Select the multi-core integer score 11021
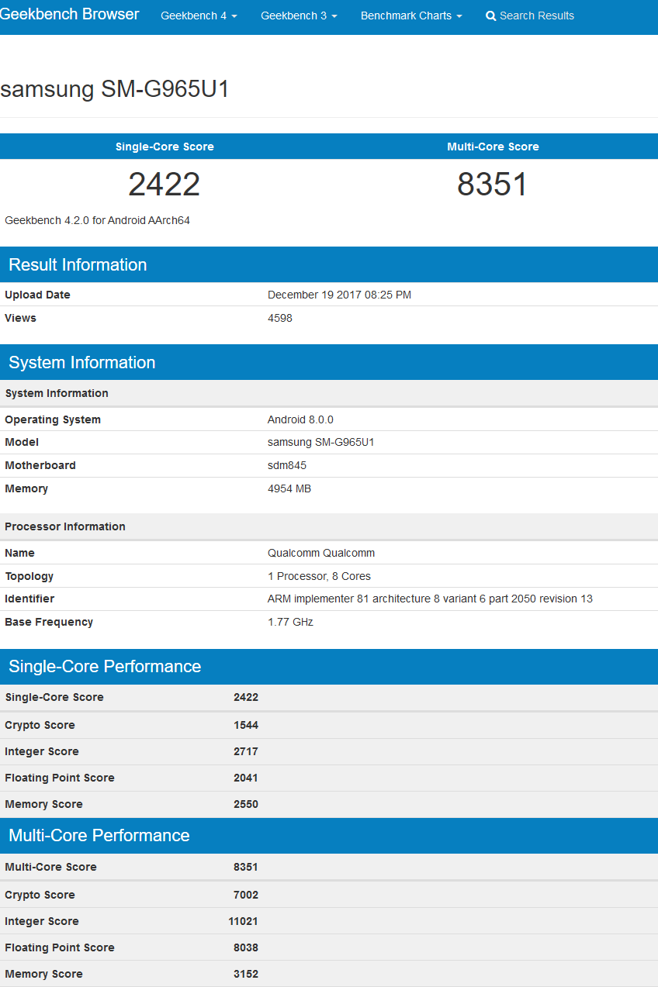The image size is (658, 987). tap(243, 921)
